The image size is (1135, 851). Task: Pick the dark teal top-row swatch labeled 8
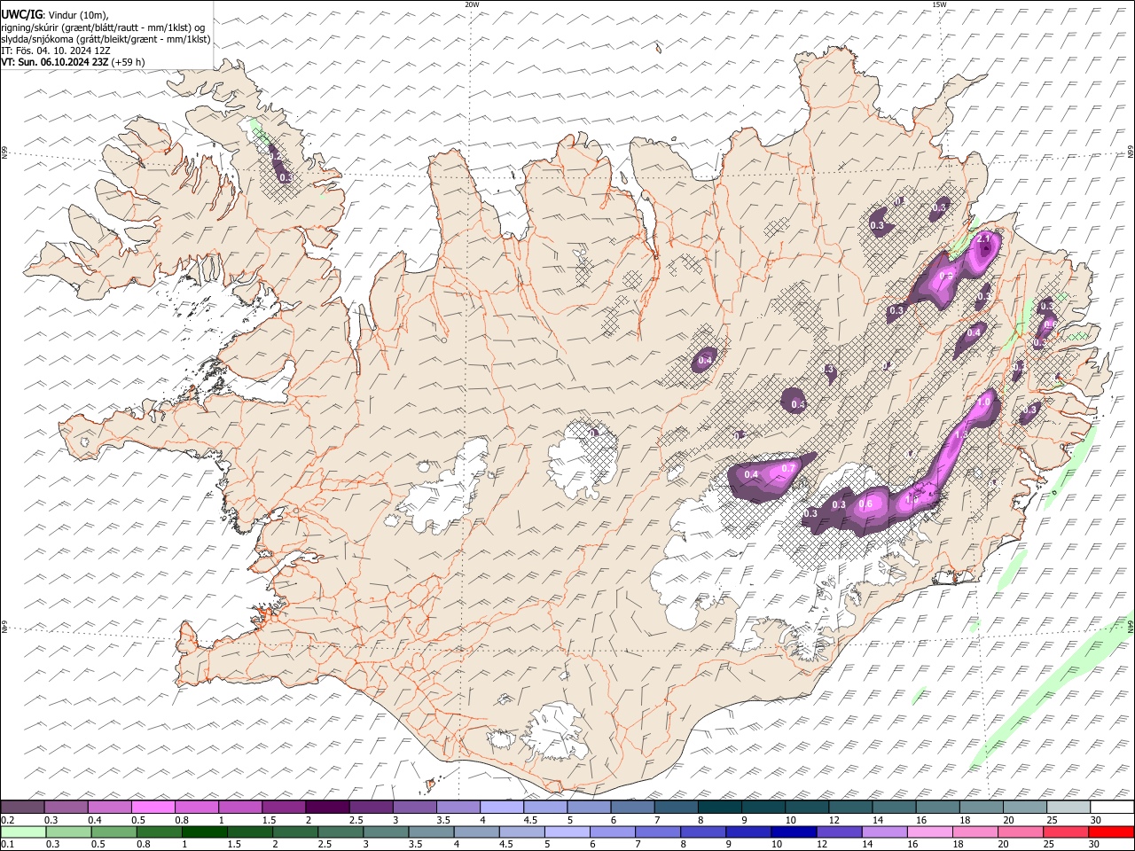click(x=719, y=807)
